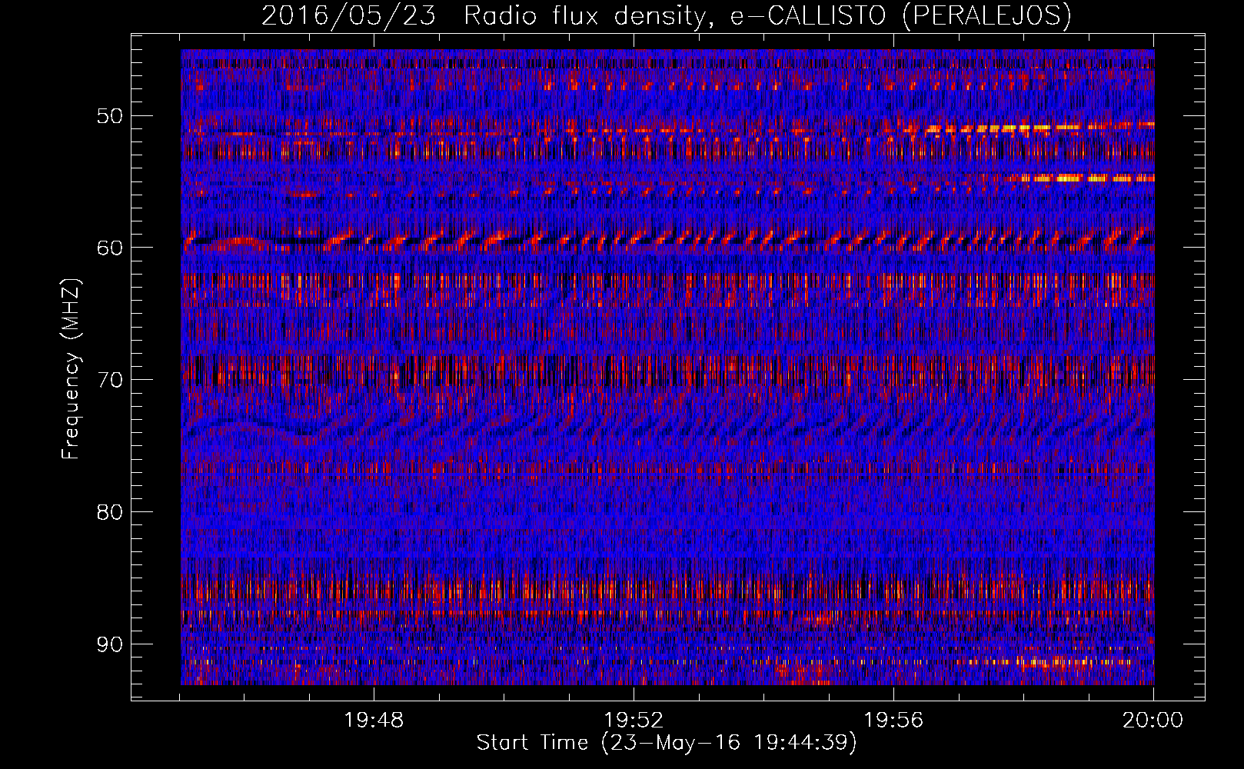Click the 60 frequency tick label

pyautogui.click(x=109, y=248)
